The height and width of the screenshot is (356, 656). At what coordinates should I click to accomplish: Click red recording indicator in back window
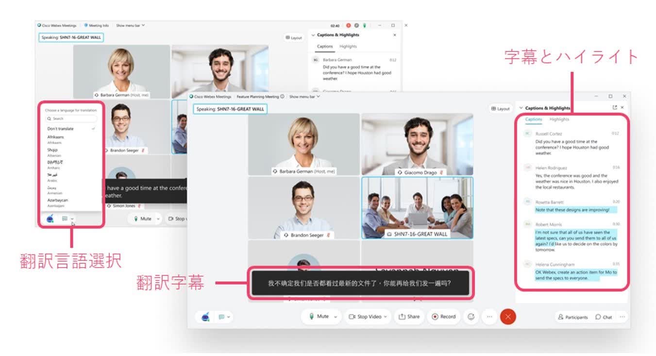[x=349, y=25]
